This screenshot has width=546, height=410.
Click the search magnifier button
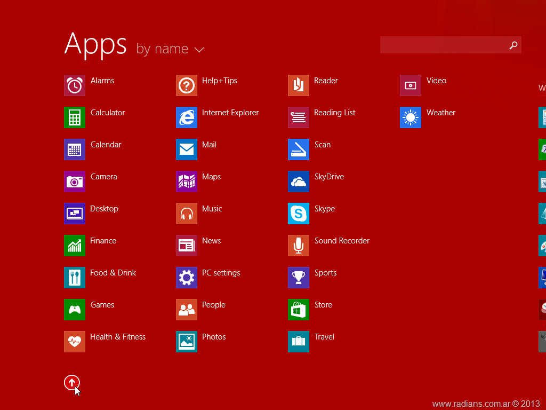(513, 45)
